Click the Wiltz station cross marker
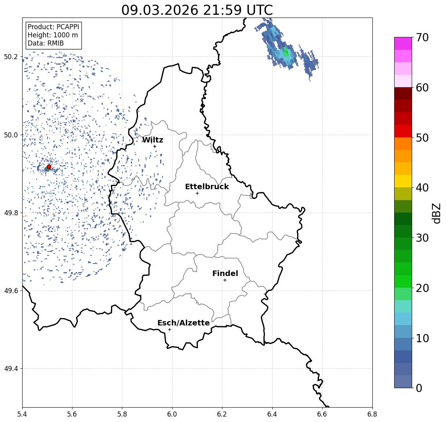The image size is (446, 422). pyautogui.click(x=155, y=146)
